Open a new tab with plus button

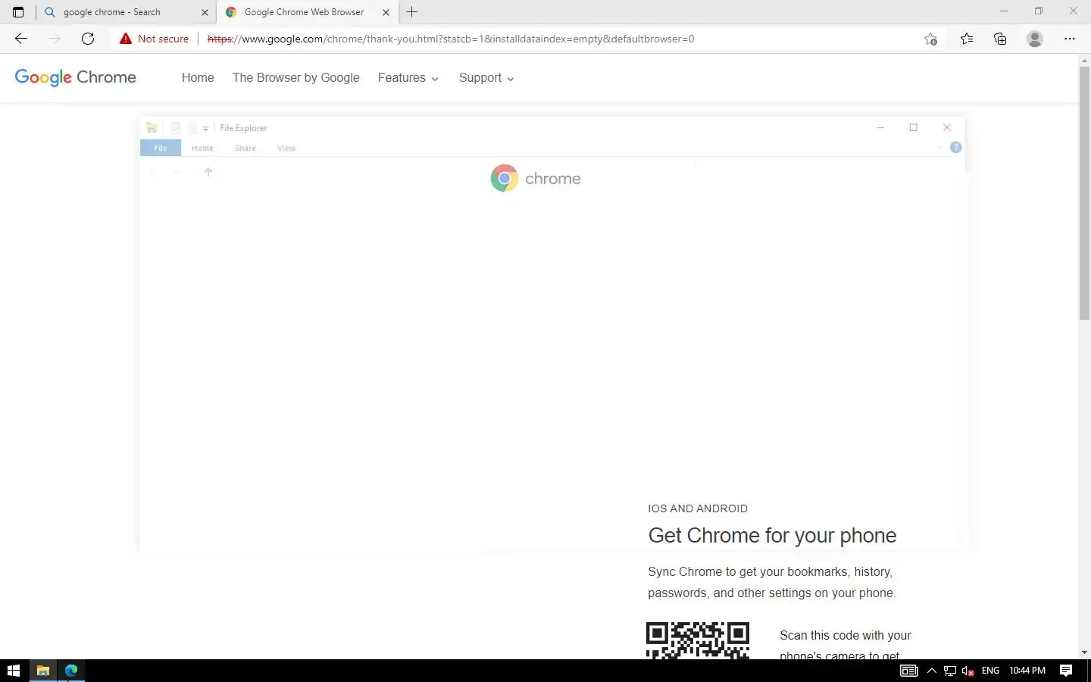coord(412,12)
